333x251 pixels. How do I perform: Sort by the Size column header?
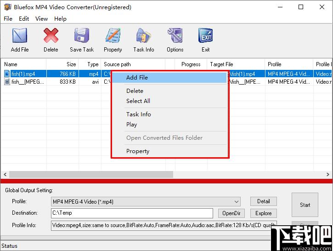[62, 64]
